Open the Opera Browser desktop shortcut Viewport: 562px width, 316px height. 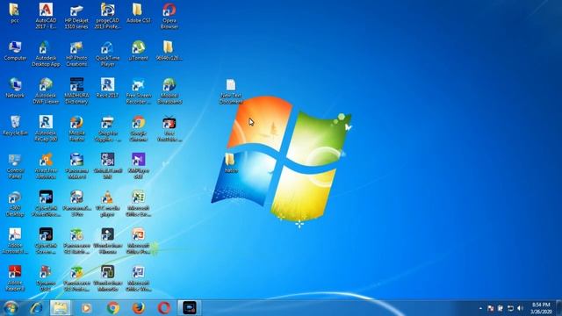tap(169, 16)
